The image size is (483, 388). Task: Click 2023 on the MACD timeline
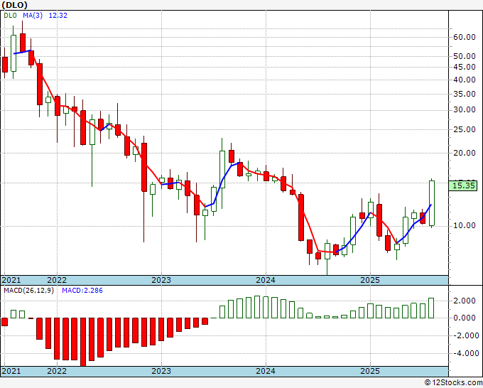click(161, 371)
